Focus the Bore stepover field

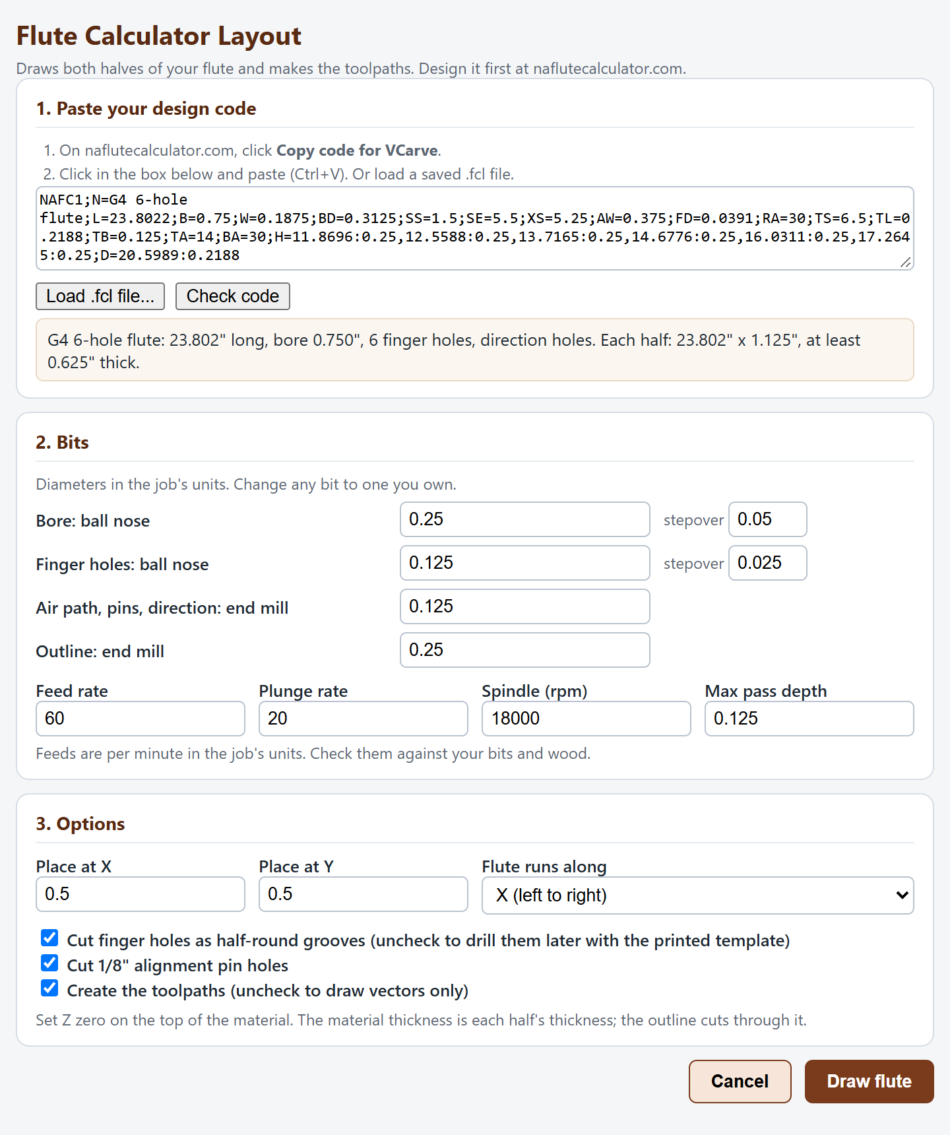767,519
